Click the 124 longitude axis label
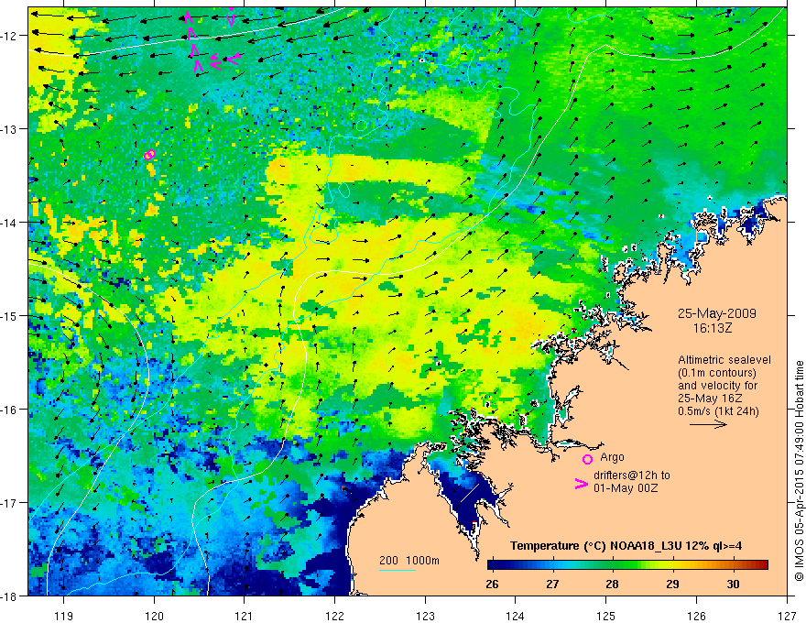The width and height of the screenshot is (806, 623). (x=515, y=616)
